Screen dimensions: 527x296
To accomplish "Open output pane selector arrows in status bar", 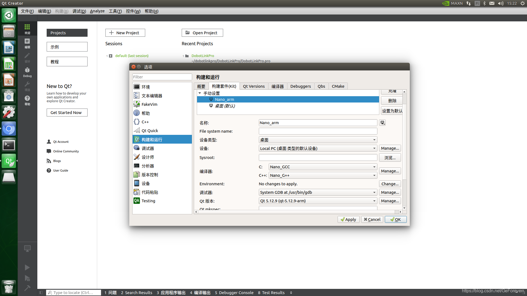I will 291,292.
